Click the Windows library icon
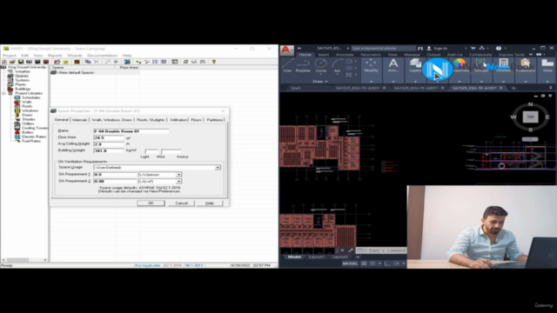The height and width of the screenshot is (313, 557). pos(17,110)
